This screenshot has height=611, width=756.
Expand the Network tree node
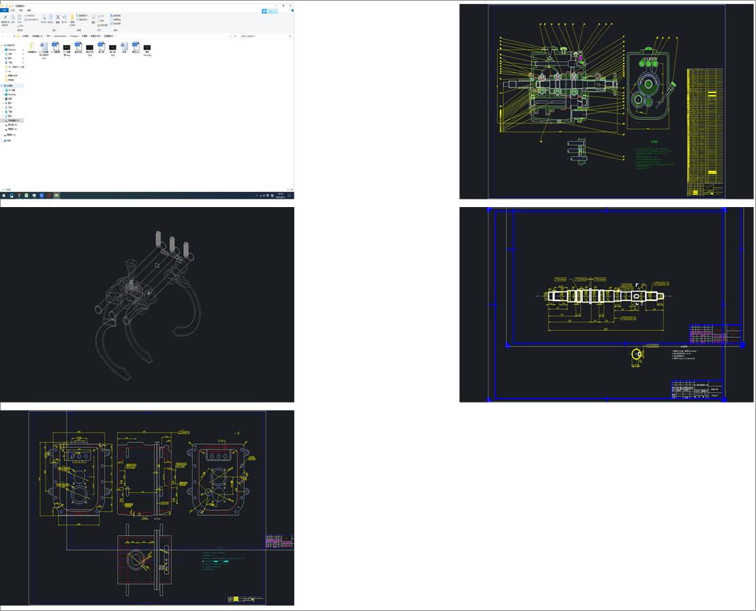[x=1, y=141]
